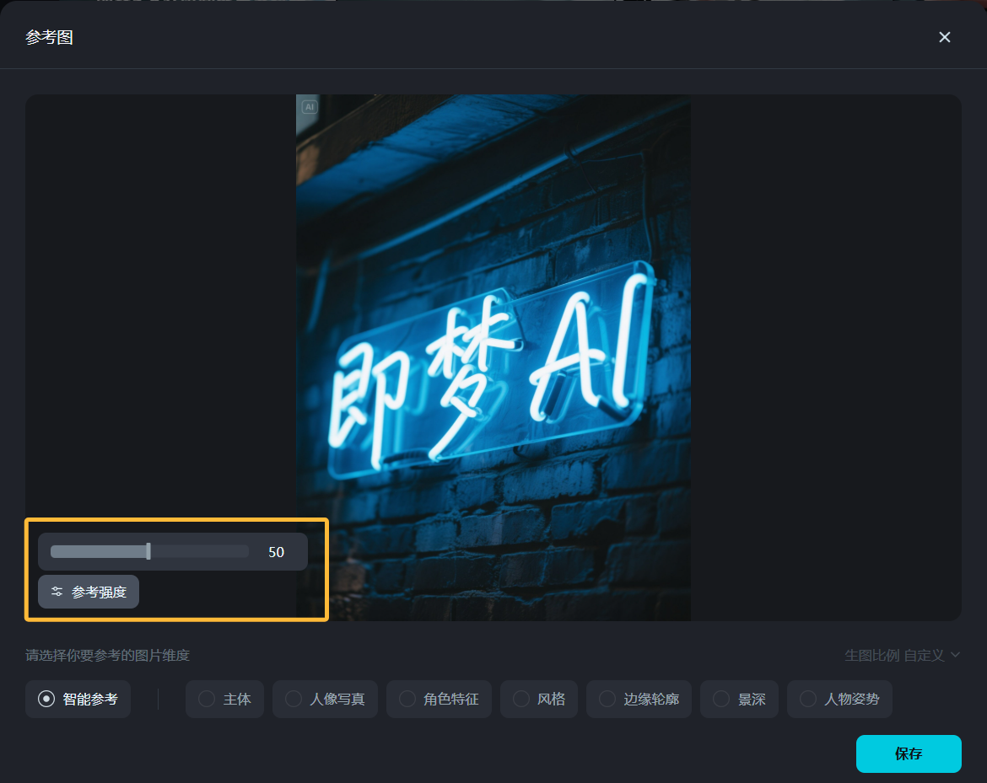Close the 参考图 dialog
Screen dimensions: 987x783
point(944,37)
